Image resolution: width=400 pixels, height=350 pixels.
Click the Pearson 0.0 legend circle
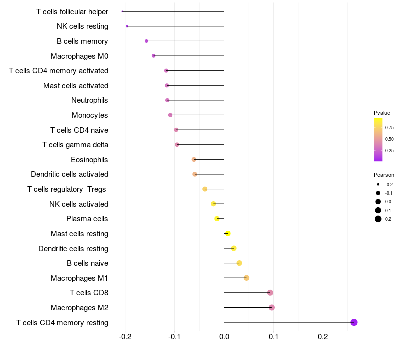coord(378,202)
